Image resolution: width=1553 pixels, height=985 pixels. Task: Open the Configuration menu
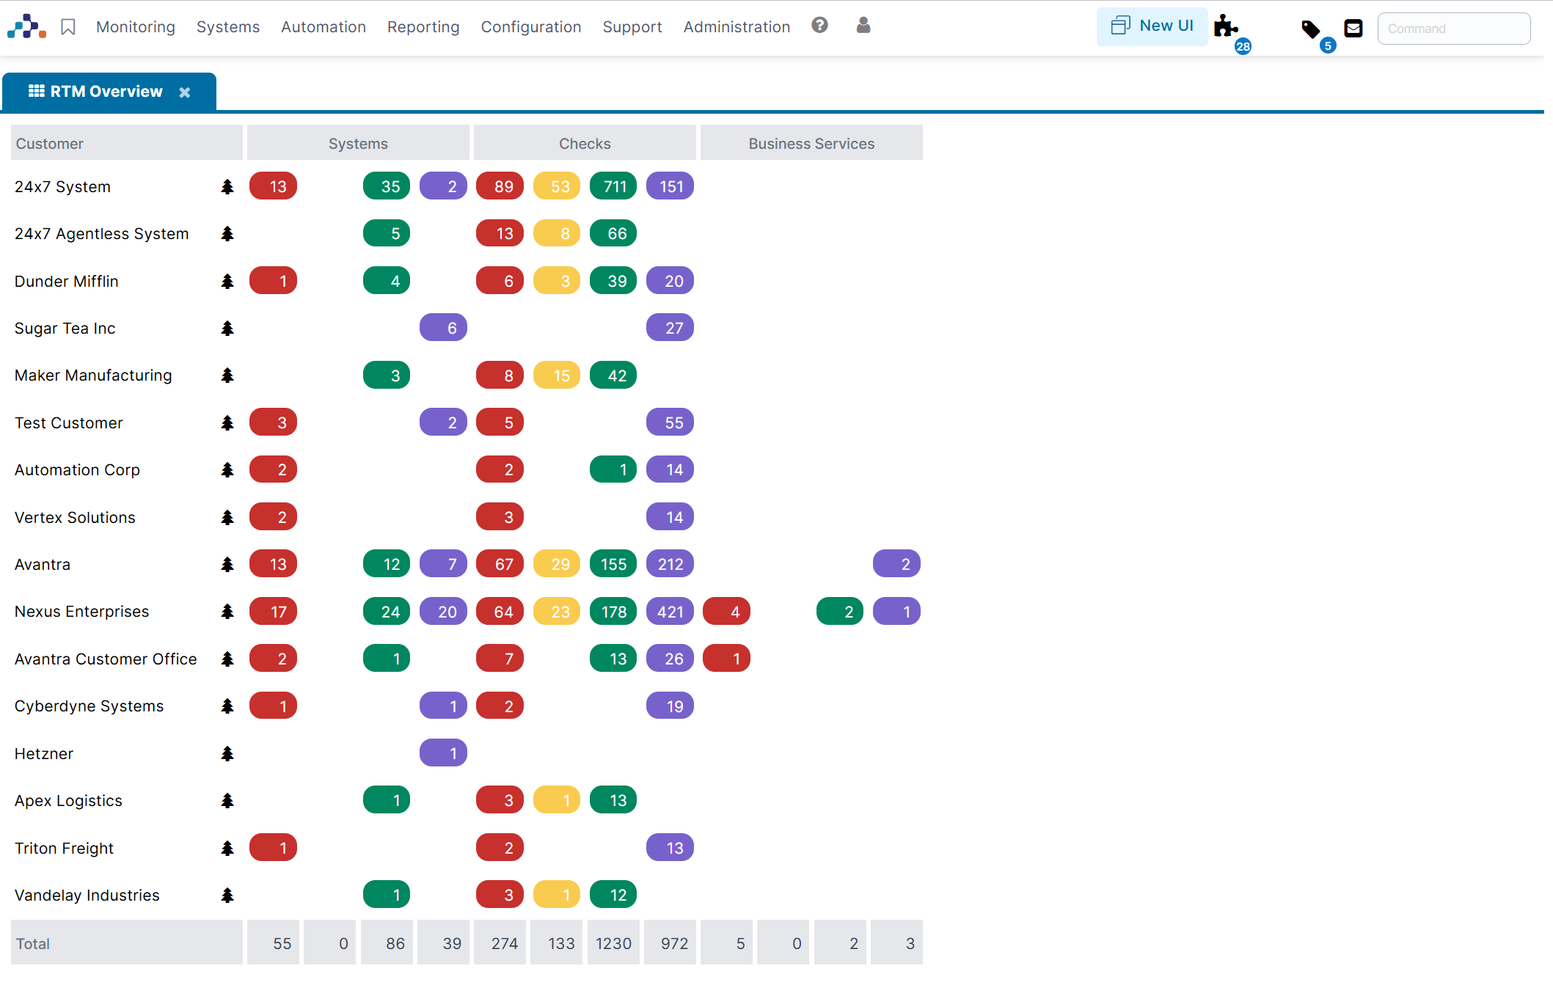click(531, 27)
